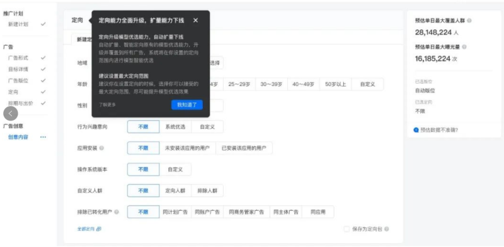This screenshot has height=247, width=504.
Task: Click the 28,148,224 coverage value
Action: pyautogui.click(x=433, y=33)
